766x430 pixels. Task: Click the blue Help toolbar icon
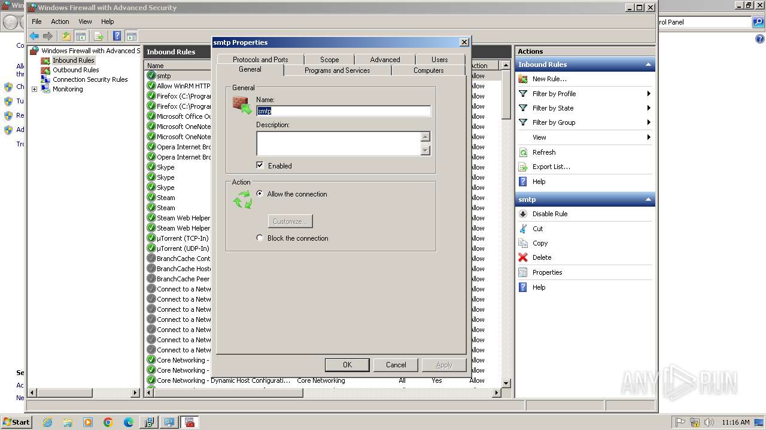117,36
